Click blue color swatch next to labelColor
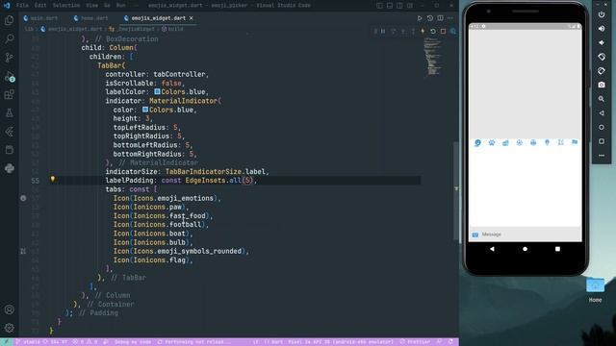 tap(157, 91)
